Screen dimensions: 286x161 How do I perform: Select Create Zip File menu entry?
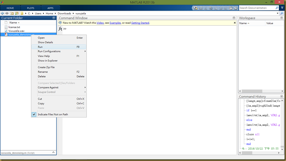(x=59, y=67)
